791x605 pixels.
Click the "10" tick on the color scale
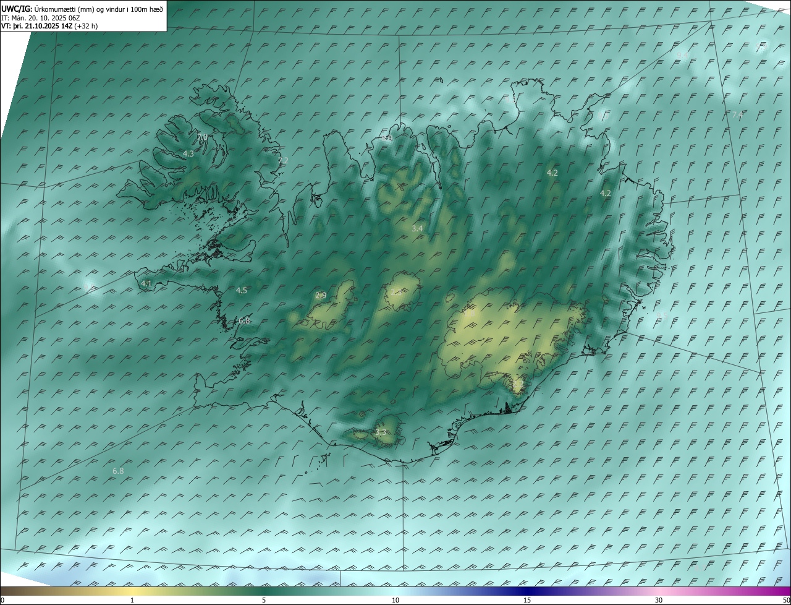pyautogui.click(x=395, y=600)
